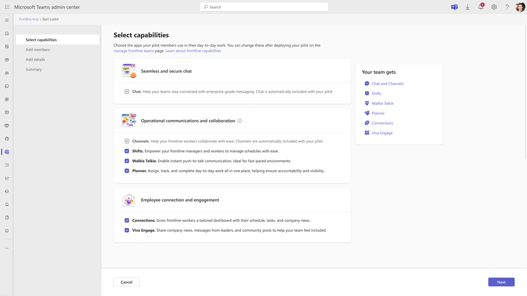
Task: Open the highlighted Frontline deployment sidebar icon
Action: point(7,152)
